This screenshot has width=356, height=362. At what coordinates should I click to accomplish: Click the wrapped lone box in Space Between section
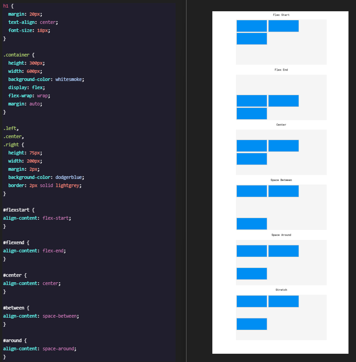pyautogui.click(x=252, y=224)
